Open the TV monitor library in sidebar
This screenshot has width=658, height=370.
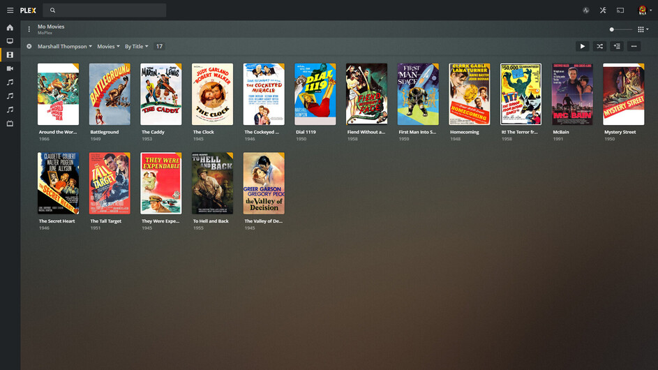coord(10,41)
